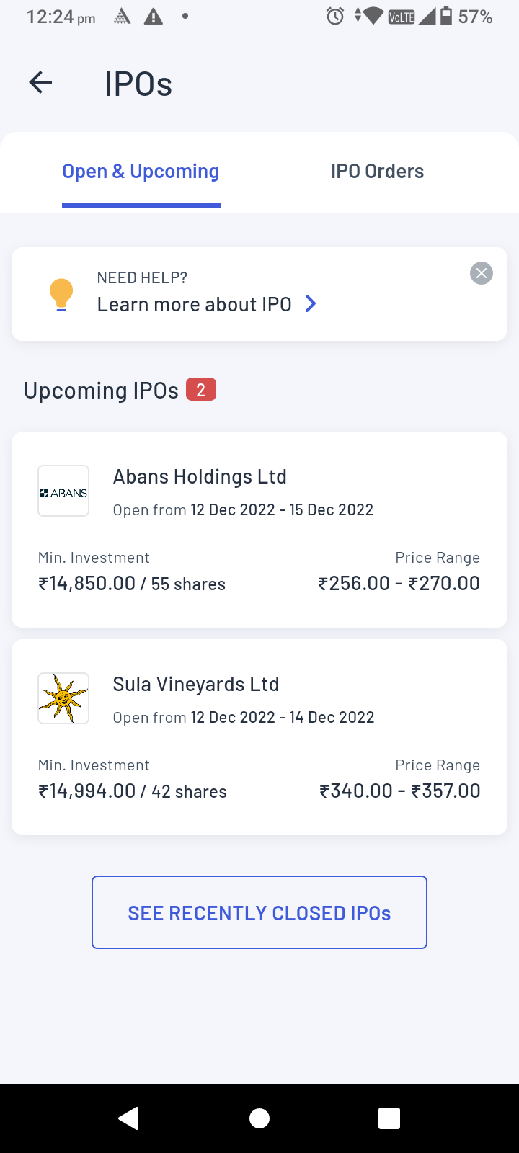Dismiss the Need Help card
This screenshot has height=1153, width=519.
pos(482,273)
